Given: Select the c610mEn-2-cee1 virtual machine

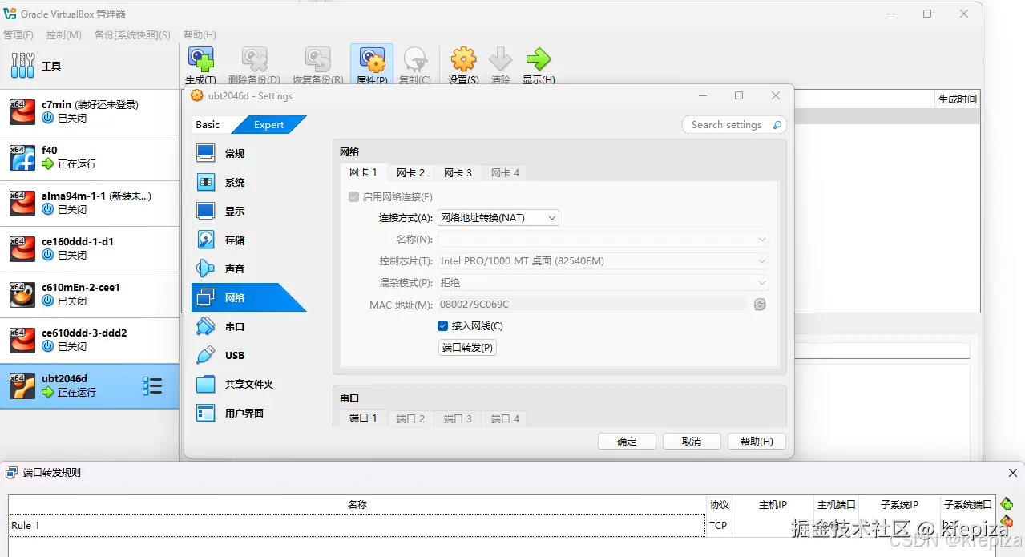Looking at the screenshot, I should coord(89,294).
